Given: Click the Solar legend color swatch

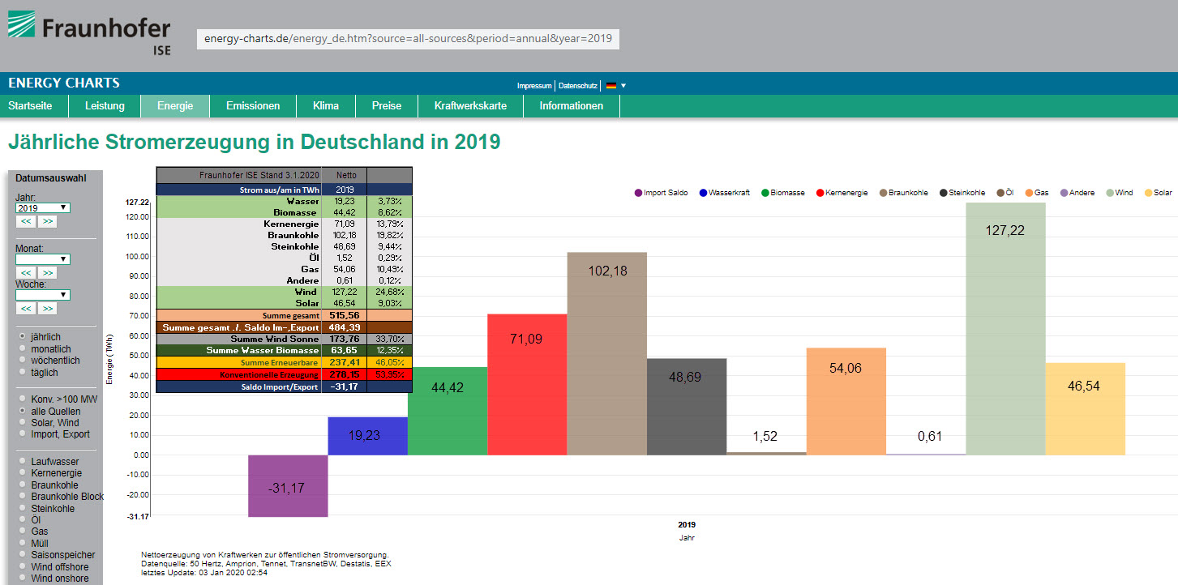Looking at the screenshot, I should pyautogui.click(x=1147, y=193).
